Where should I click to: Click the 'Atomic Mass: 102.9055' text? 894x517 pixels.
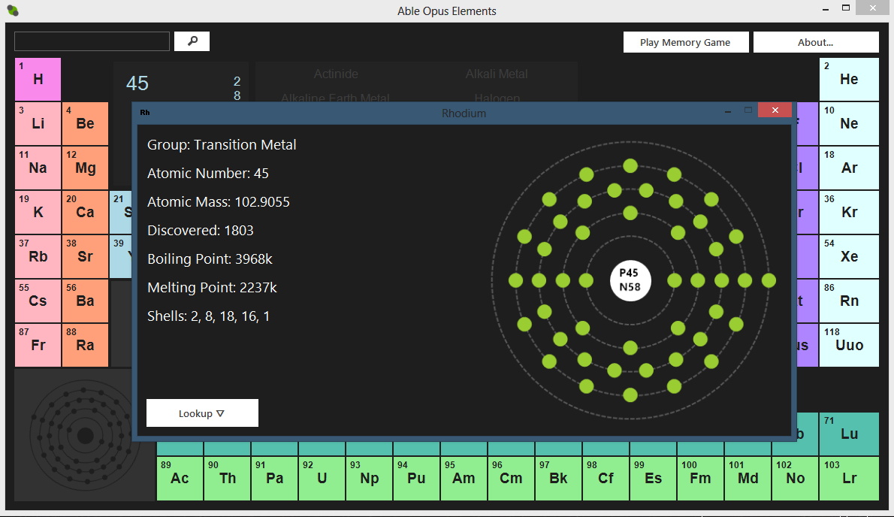click(219, 202)
